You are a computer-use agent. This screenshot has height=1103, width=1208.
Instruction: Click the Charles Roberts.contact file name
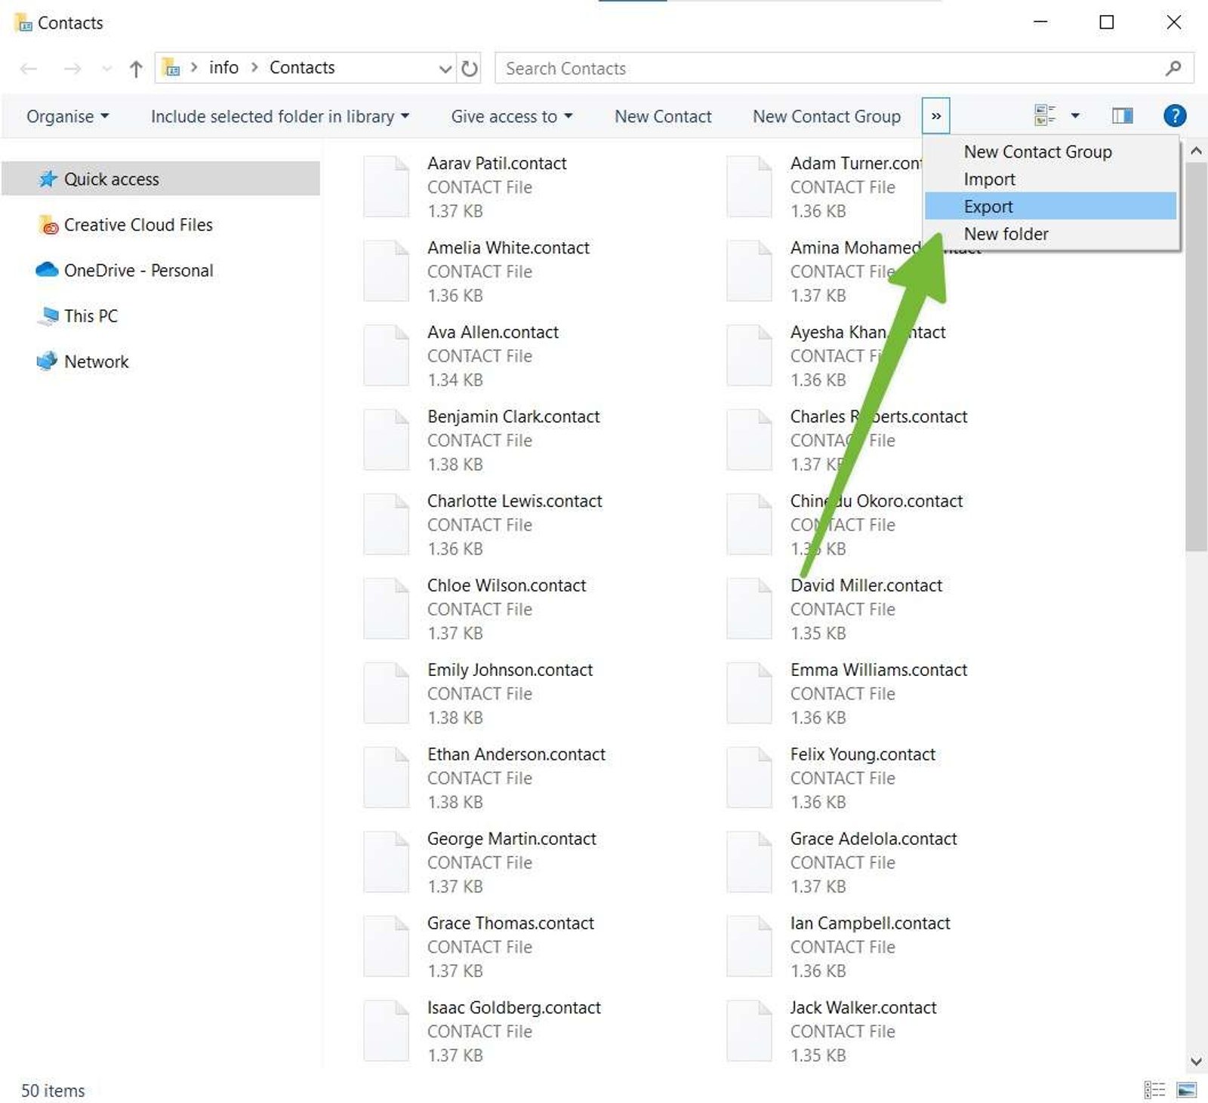(x=878, y=416)
